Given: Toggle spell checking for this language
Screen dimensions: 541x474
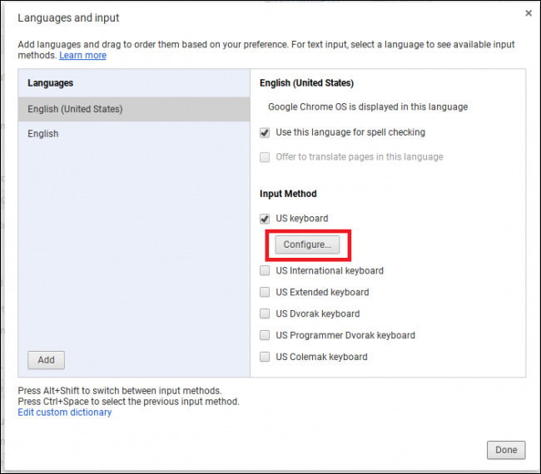Looking at the screenshot, I should click(265, 133).
